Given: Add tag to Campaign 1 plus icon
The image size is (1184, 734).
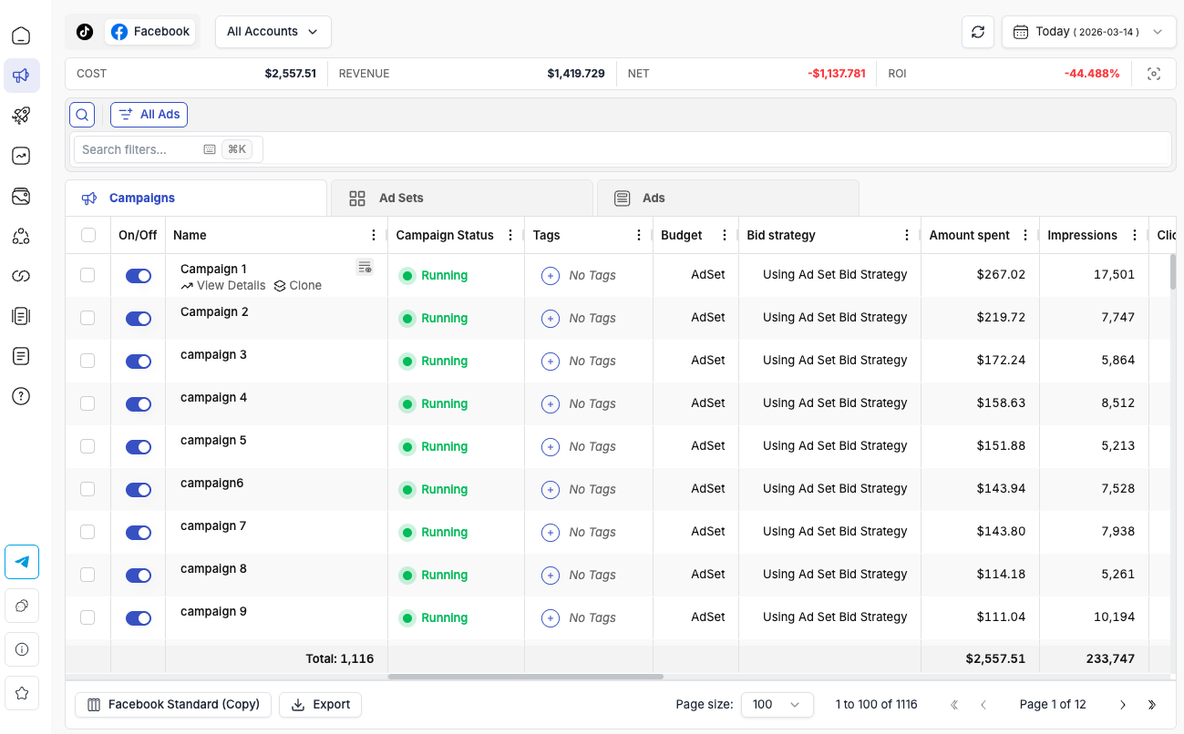Looking at the screenshot, I should click(x=551, y=276).
